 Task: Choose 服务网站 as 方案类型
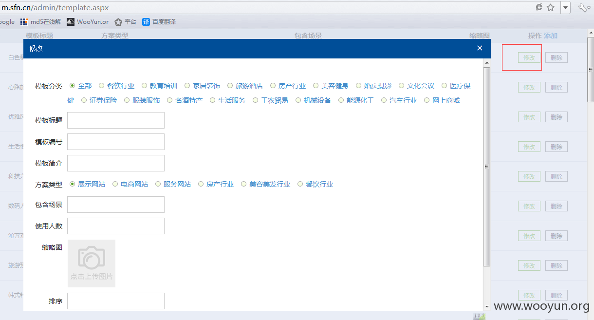(x=158, y=184)
